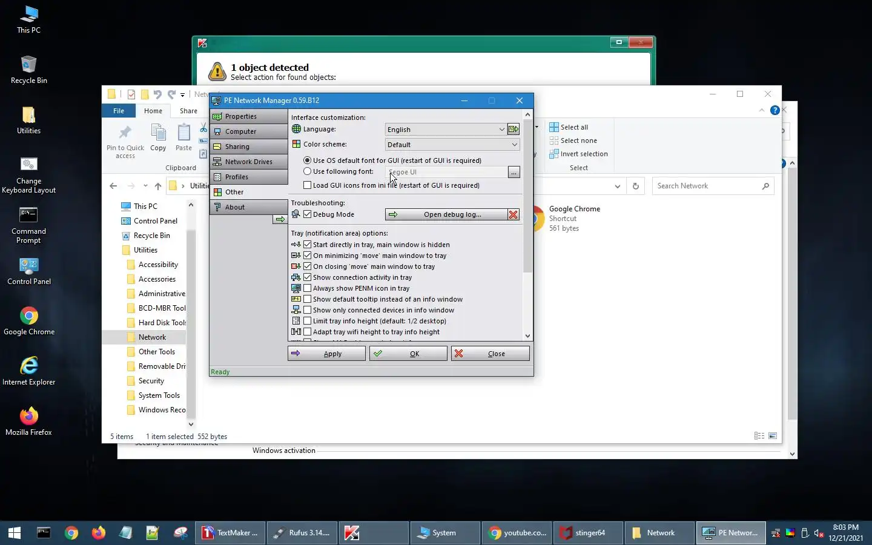Select the Utilities desktop folder icon
This screenshot has width=872, height=545.
coord(28,120)
